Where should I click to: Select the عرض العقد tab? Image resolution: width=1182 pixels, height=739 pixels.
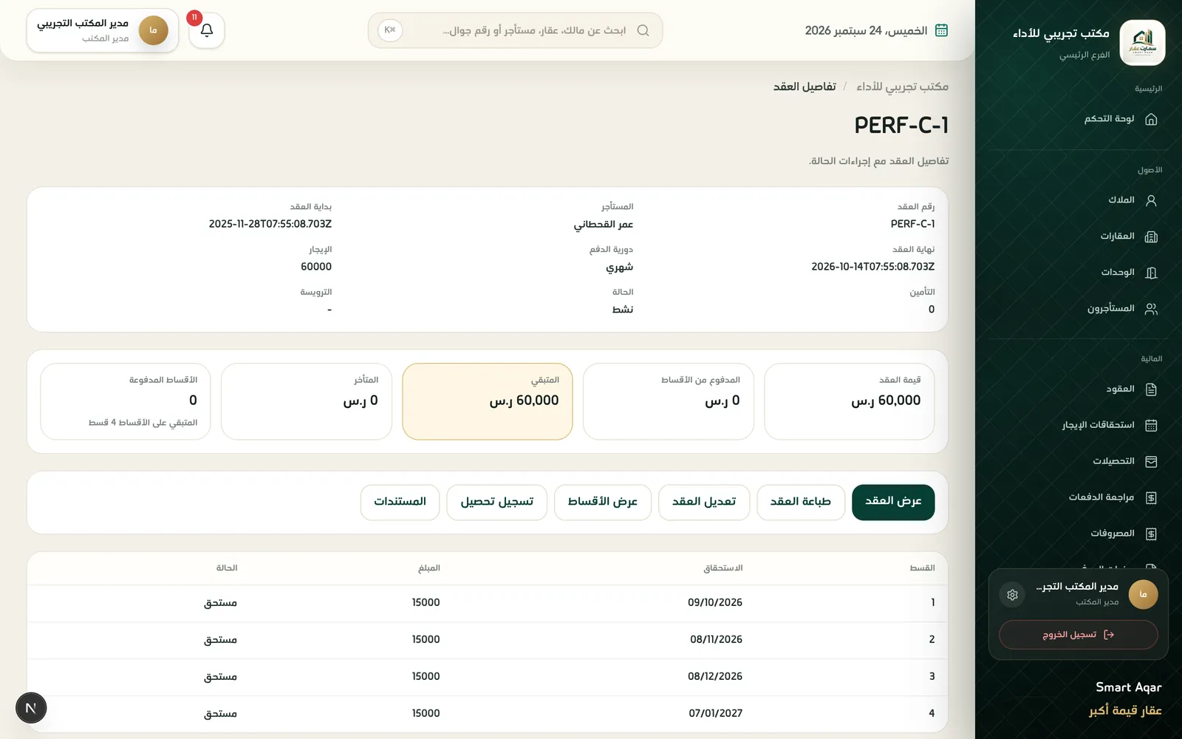point(893,503)
